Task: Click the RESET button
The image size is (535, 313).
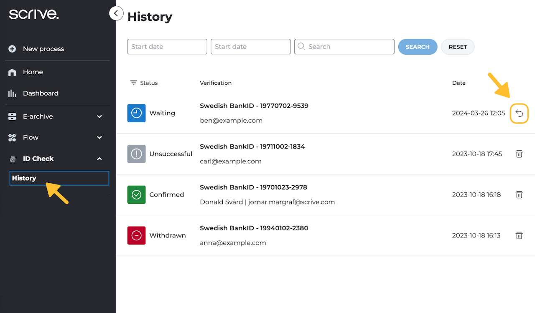Action: [x=458, y=47]
